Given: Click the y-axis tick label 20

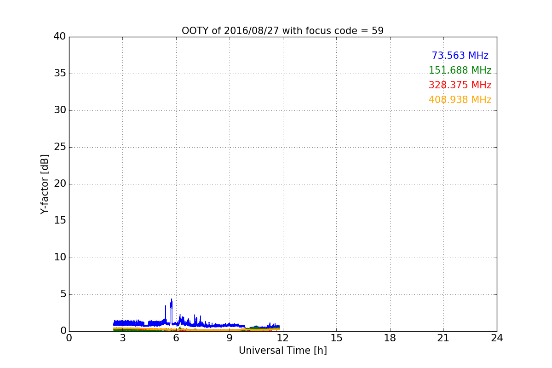Looking at the screenshot, I should click(60, 184).
